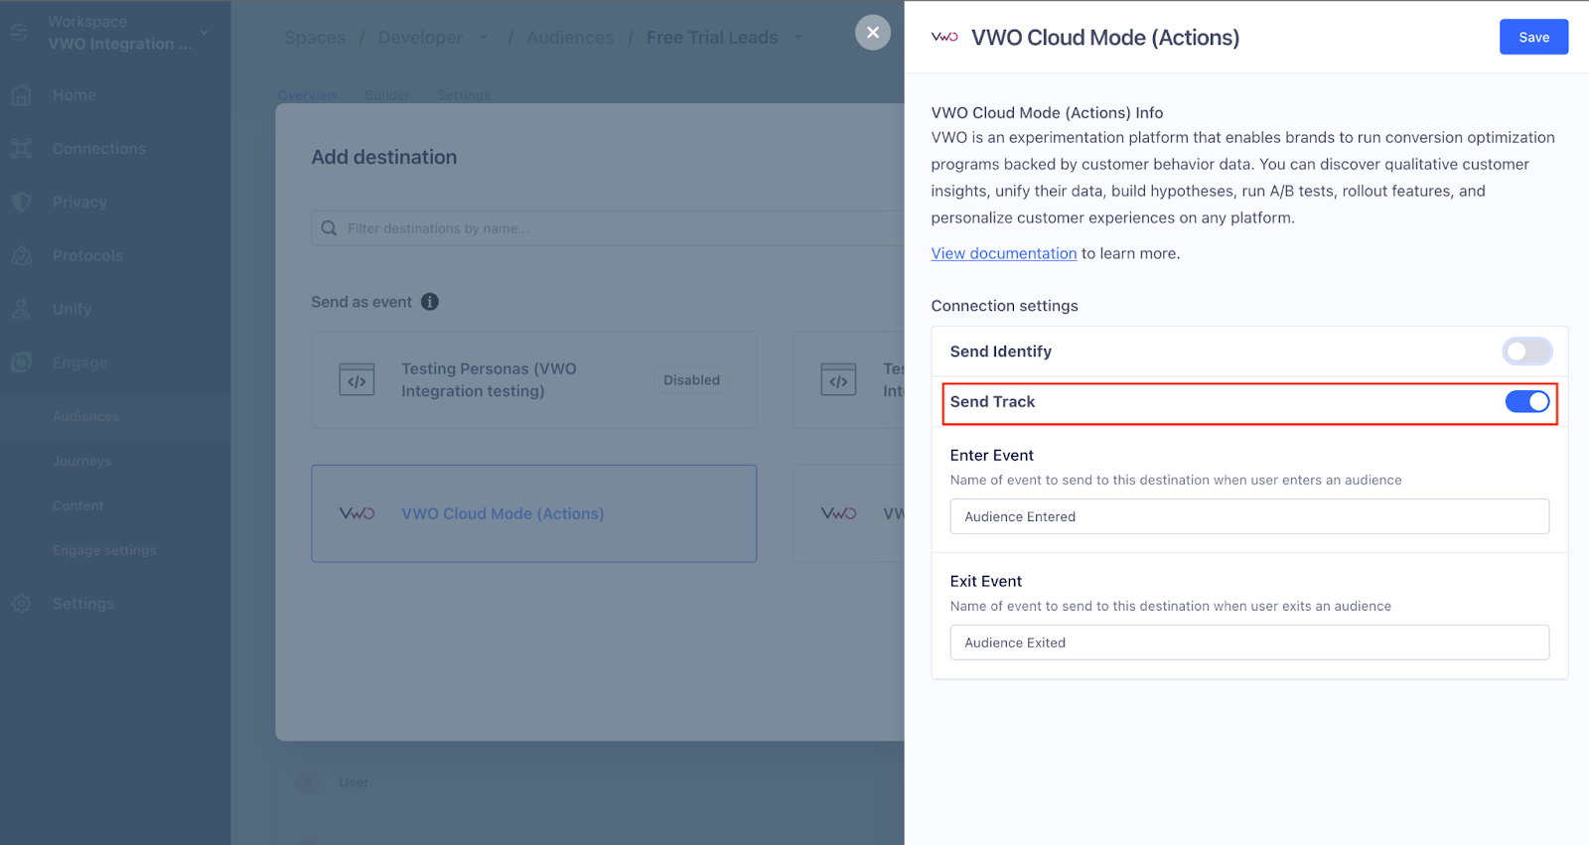Screen dimensions: 1589x845
Task: Click the VWO logo on VWO Cloud Mode card
Action: tap(357, 513)
